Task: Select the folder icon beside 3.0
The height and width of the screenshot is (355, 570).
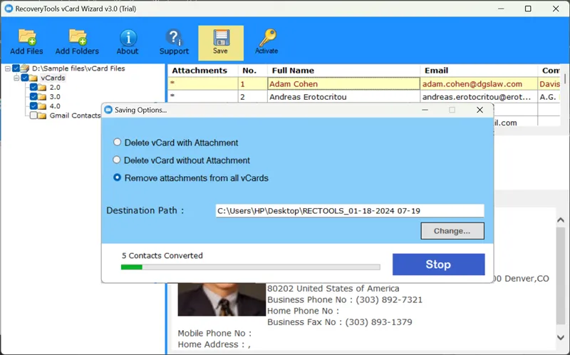Action: pyautogui.click(x=42, y=97)
